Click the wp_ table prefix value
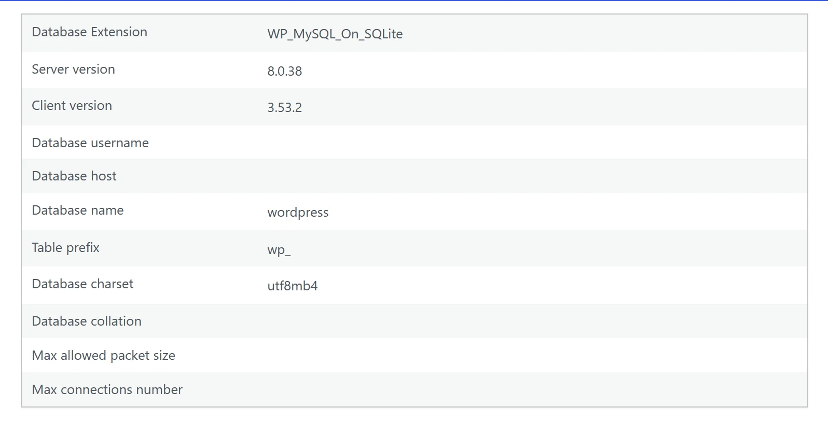Image resolution: width=828 pixels, height=421 pixels. 279,250
